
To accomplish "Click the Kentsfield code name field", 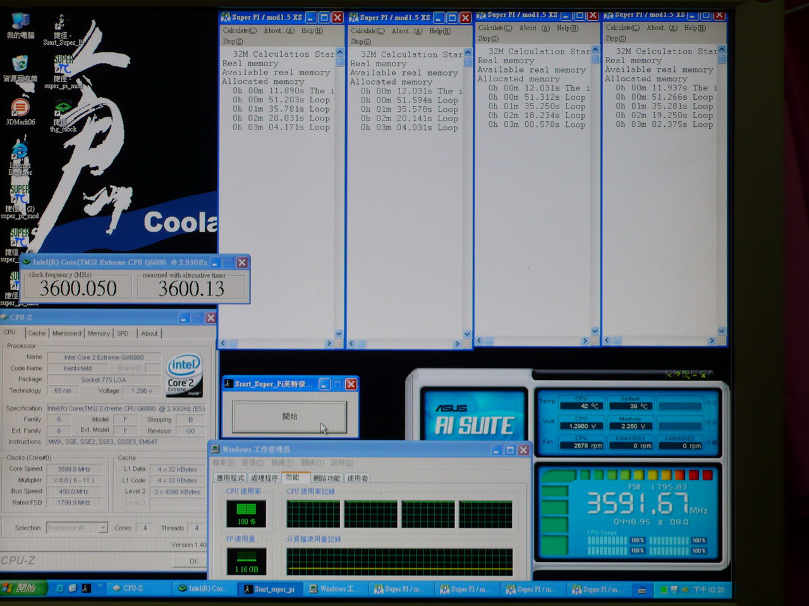I will click(78, 368).
